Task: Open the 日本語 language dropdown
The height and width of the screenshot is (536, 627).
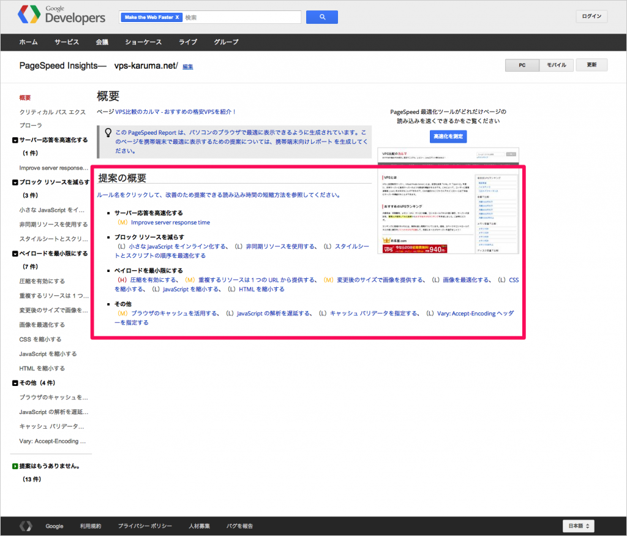Action: (579, 526)
